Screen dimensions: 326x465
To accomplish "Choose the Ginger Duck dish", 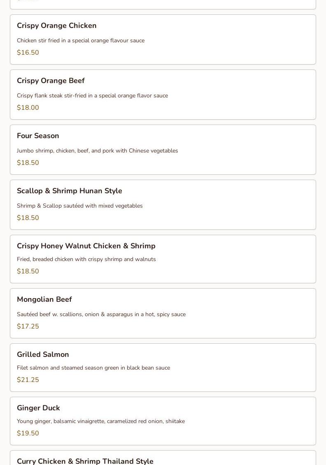I will (x=163, y=421).
